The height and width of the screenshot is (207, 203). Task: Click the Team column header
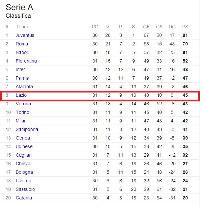point(22,27)
